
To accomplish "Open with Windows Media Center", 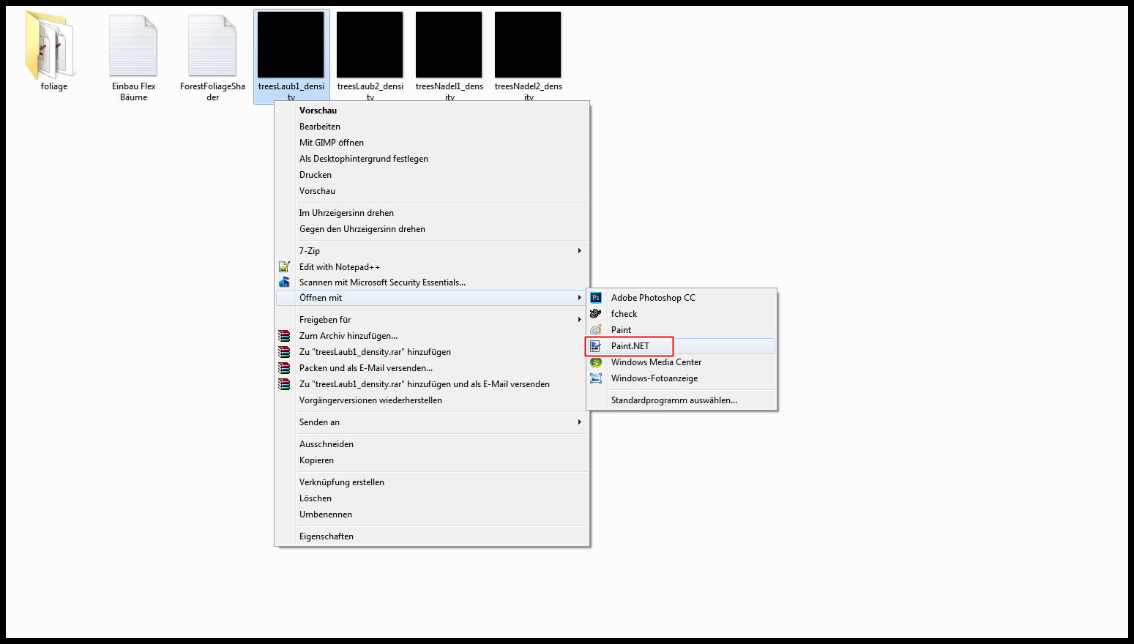I will pyautogui.click(x=656, y=362).
